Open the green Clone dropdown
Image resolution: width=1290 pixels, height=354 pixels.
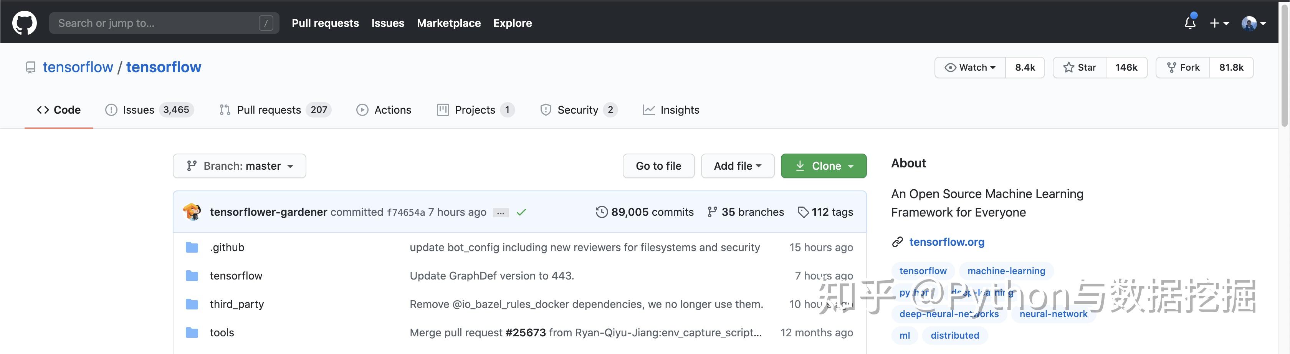click(823, 166)
